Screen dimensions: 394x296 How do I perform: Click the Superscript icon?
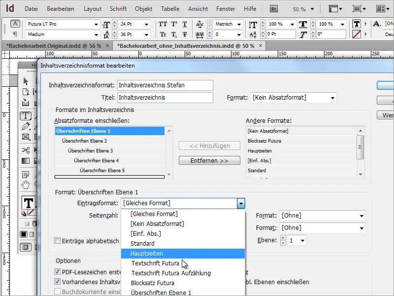pyautogui.click(x=174, y=24)
